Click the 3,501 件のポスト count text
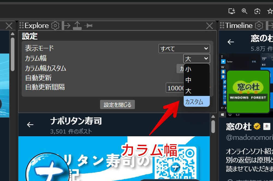The height and width of the screenshot is (181, 273). pos(71,131)
